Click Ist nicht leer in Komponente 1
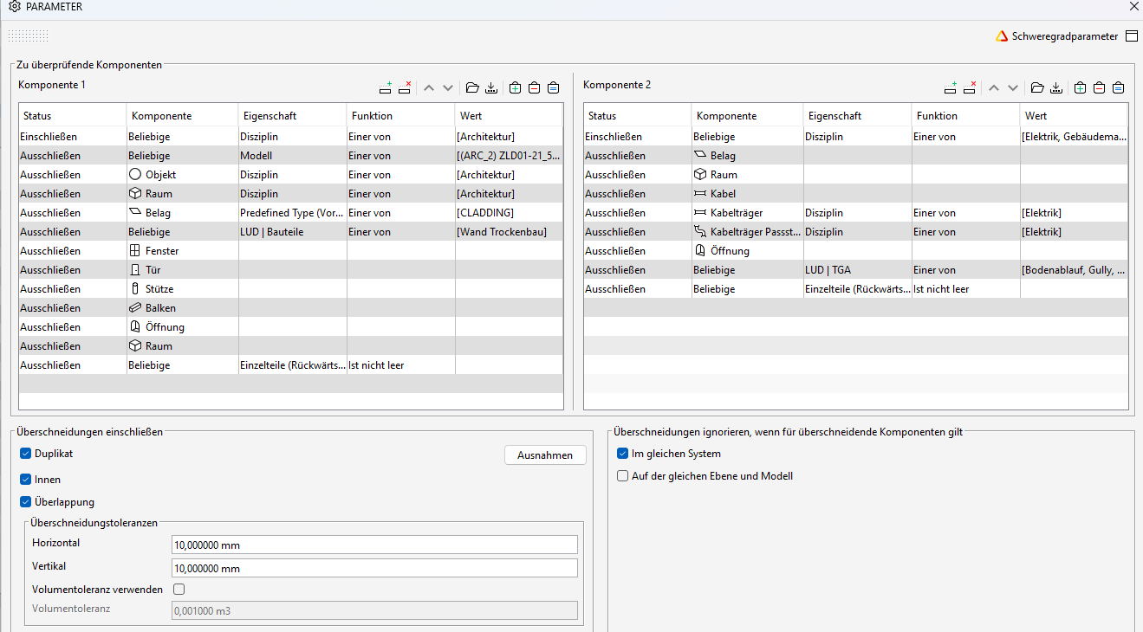The width and height of the screenshot is (1143, 632). 401,365
